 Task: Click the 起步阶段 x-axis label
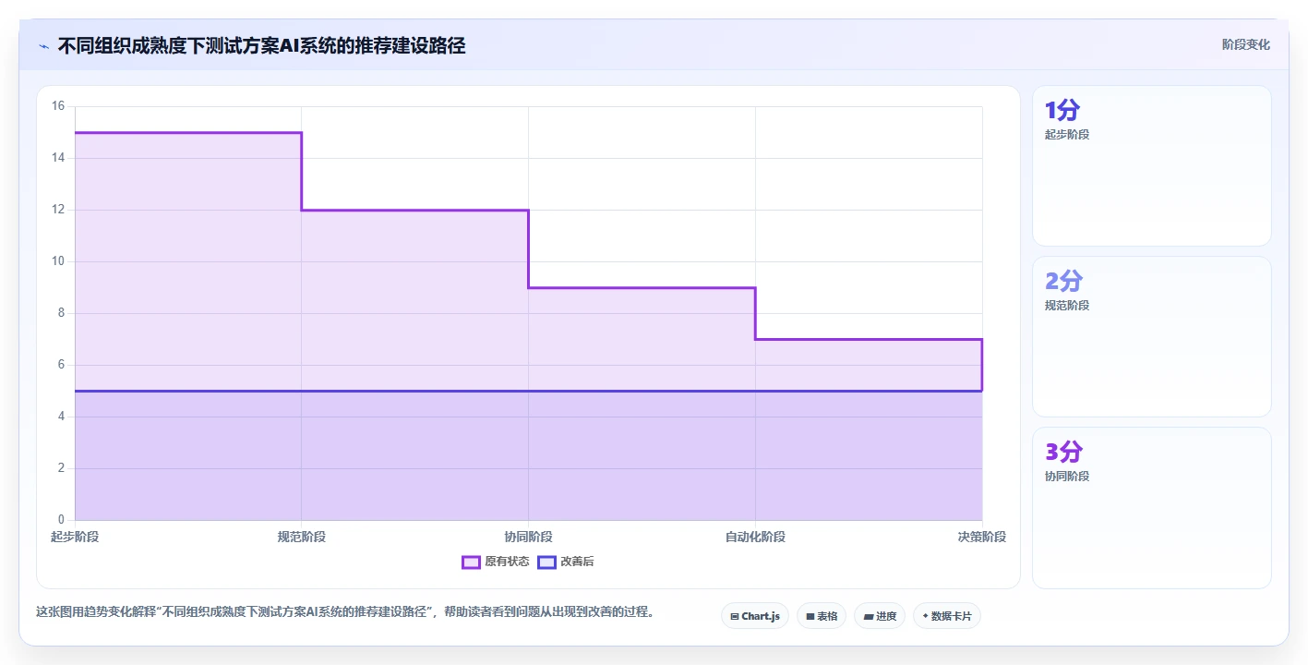click(x=75, y=537)
